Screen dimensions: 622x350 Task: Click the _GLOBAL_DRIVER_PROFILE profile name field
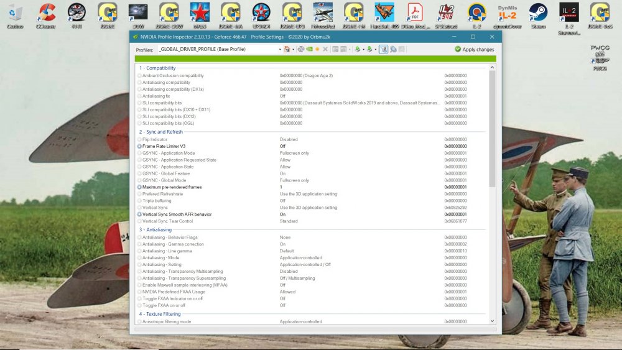[x=218, y=49]
